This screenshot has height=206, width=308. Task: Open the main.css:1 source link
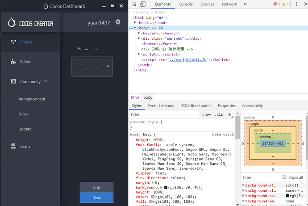[223, 135]
